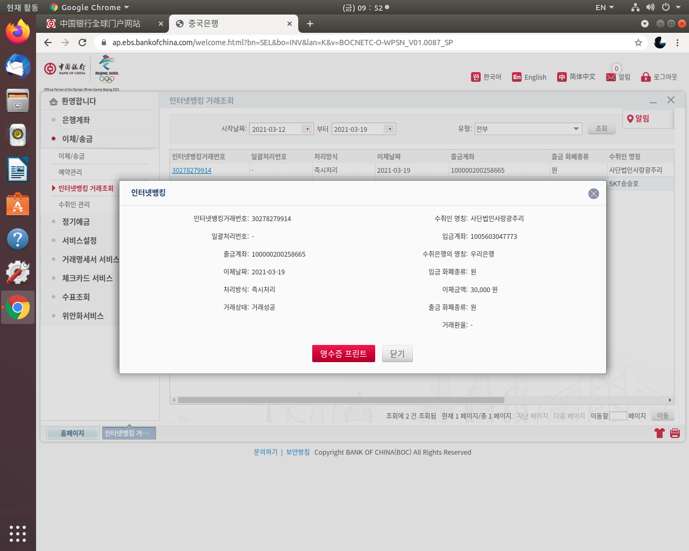Open the start date calendar picker

point(306,129)
